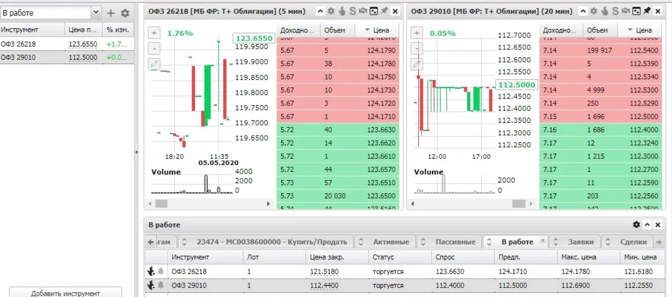Click the hand icon in ОФЗ 26218 header
This screenshot has width=672, height=297.
tap(342, 11)
